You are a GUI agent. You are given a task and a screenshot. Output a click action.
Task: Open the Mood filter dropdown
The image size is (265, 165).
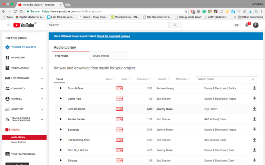[x=126, y=79]
